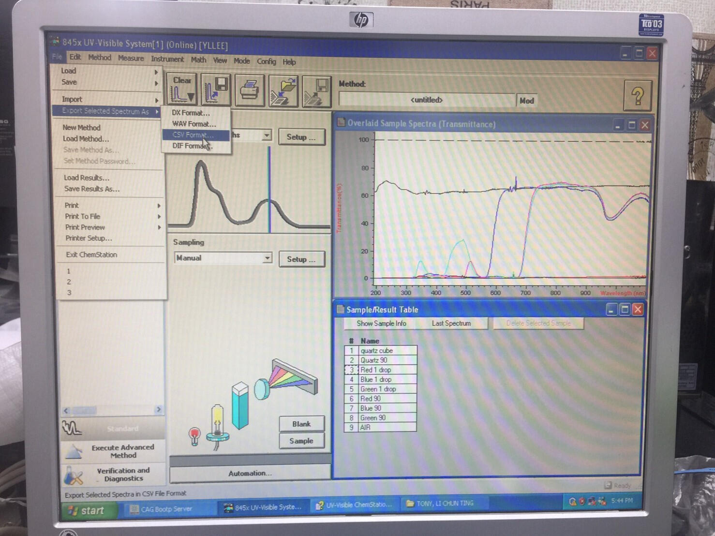The height and width of the screenshot is (536, 715).
Task: Open the Windows start button
Action: point(86,510)
